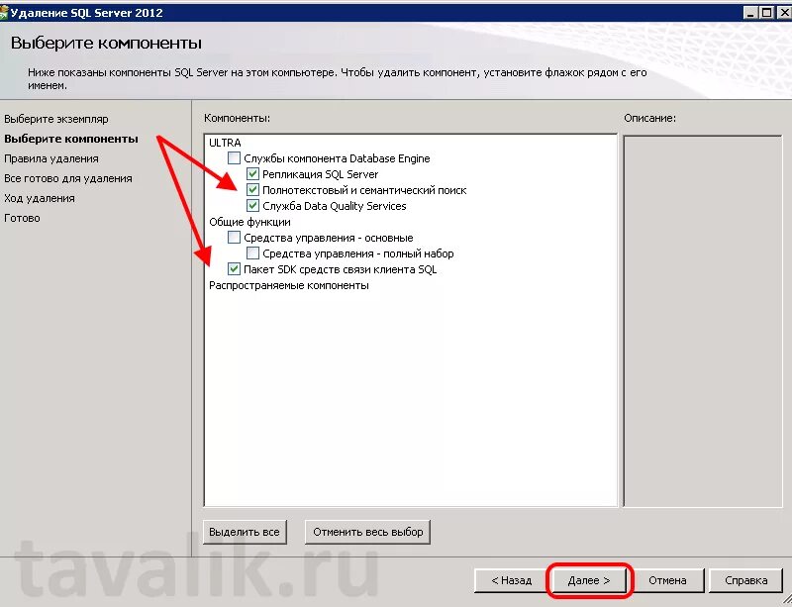Click the window resize grip corner
Viewport: 792px width, 607px height.
(x=786, y=601)
